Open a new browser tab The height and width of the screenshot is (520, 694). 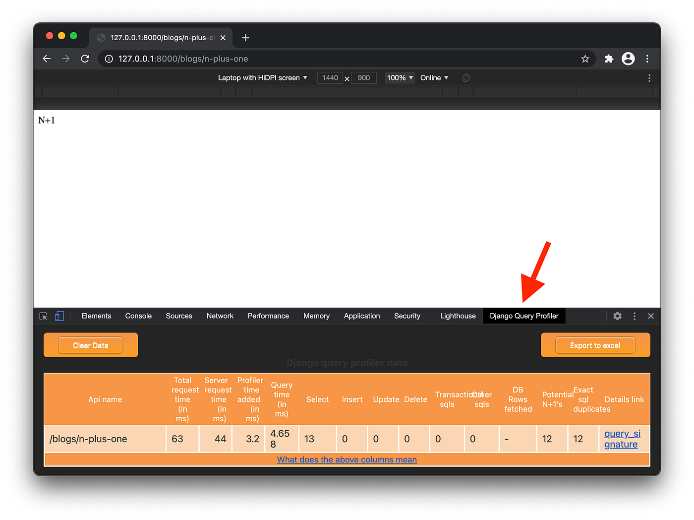pyautogui.click(x=245, y=38)
